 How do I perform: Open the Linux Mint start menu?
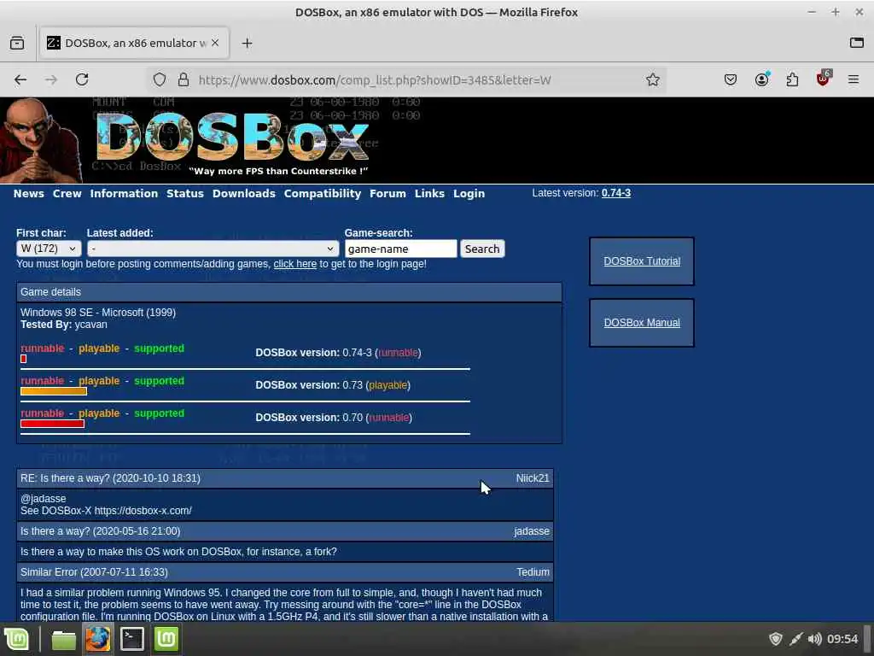(16, 639)
